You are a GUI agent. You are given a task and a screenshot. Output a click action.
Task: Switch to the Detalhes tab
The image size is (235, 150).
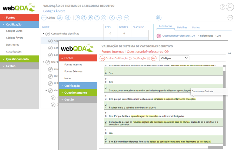pyautogui.click(x=182, y=27)
